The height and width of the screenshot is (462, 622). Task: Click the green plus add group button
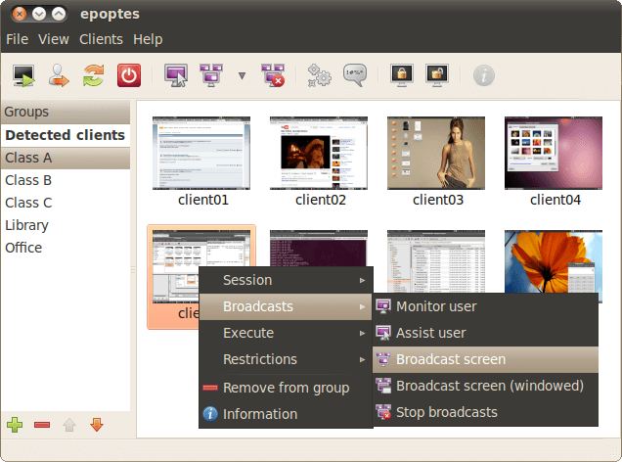click(15, 425)
